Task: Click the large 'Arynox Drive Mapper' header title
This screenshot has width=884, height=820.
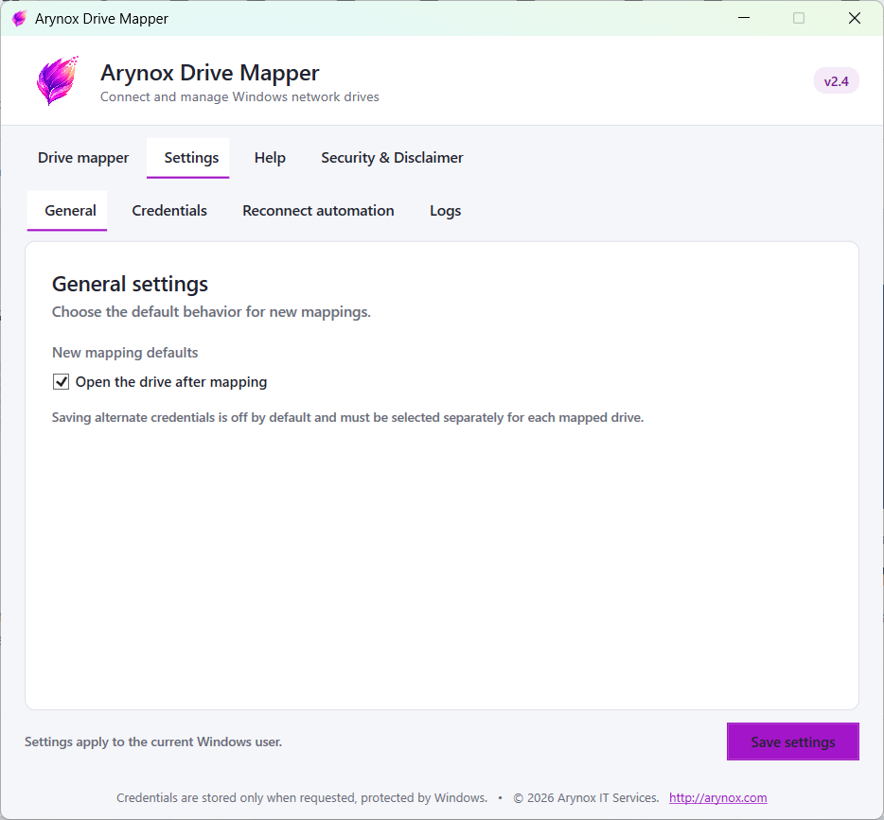Action: click(210, 73)
